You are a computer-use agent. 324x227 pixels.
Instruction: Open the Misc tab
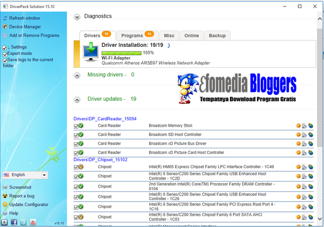(169, 36)
